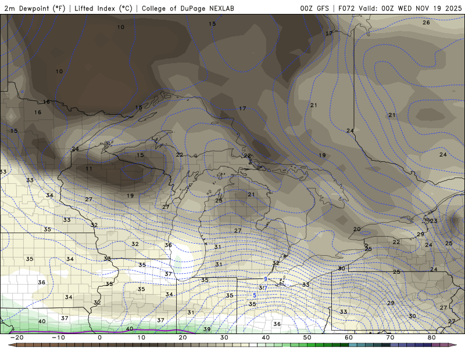Click the dewpoint value 26 on the map
The height and width of the screenshot is (348, 465).
(426, 23)
